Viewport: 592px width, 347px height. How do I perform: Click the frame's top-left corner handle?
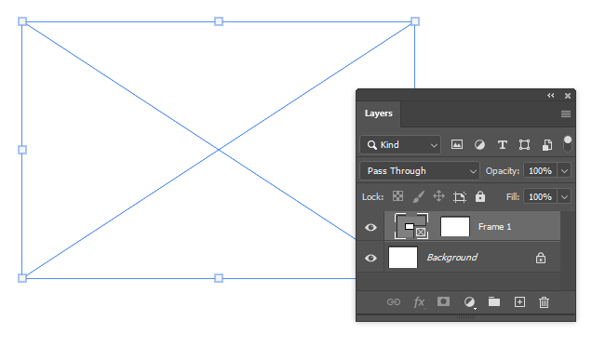click(x=22, y=21)
